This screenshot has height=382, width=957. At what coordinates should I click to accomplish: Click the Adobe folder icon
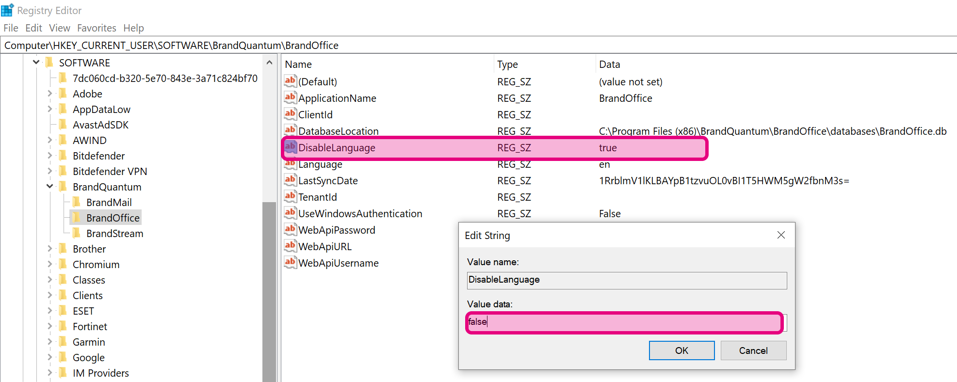click(x=63, y=94)
